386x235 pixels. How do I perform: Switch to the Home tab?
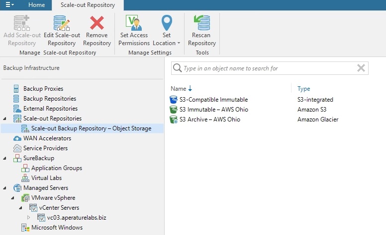[36, 5]
